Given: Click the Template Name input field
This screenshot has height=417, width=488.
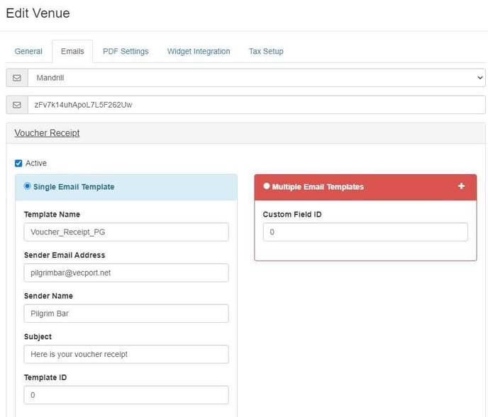Looking at the screenshot, I should [126, 232].
